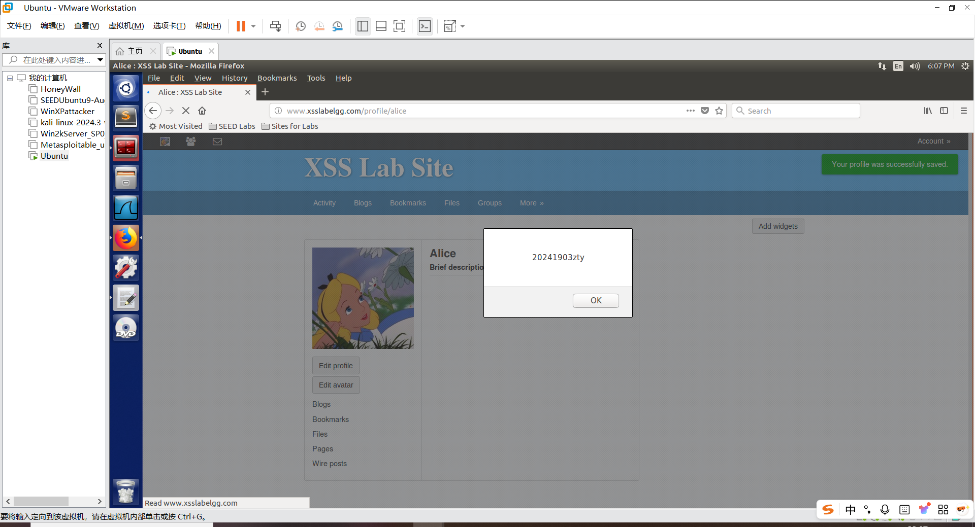Toggle Firefox sidebars button
The height and width of the screenshot is (527, 975).
click(x=944, y=111)
